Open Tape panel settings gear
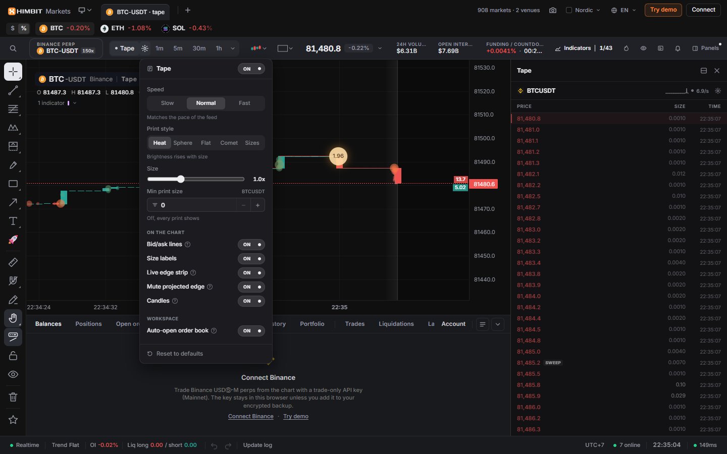The height and width of the screenshot is (454, 727). pyautogui.click(x=718, y=91)
